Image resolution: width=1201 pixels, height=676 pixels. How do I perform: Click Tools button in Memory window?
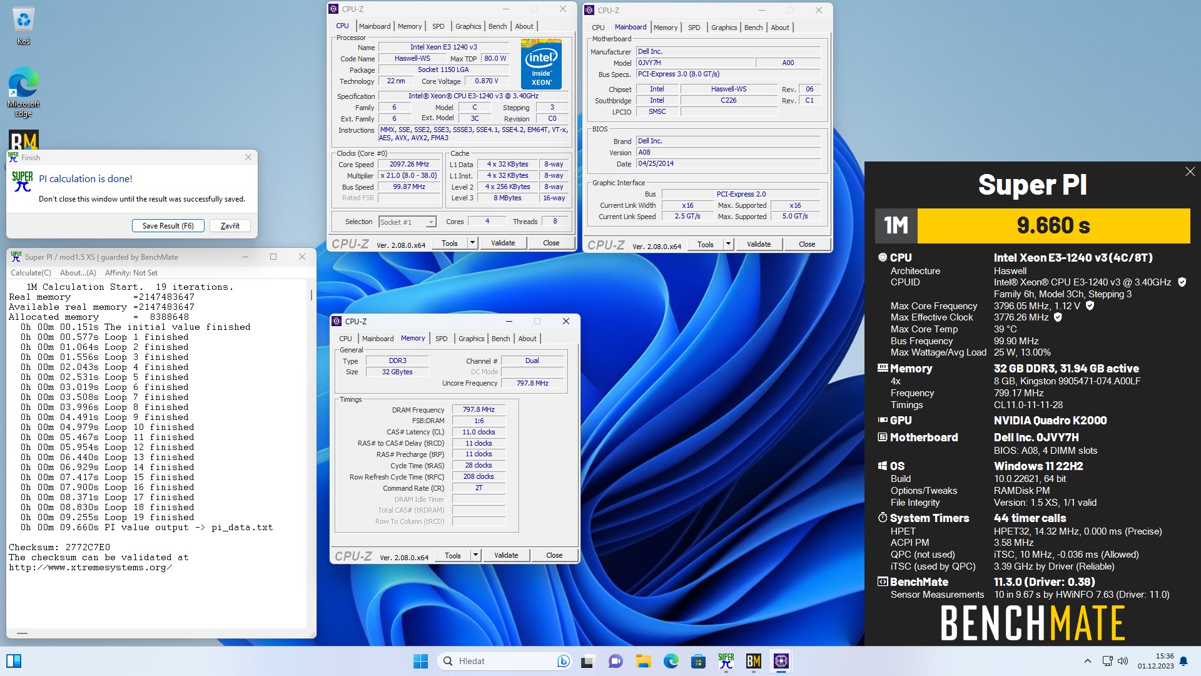click(x=452, y=555)
